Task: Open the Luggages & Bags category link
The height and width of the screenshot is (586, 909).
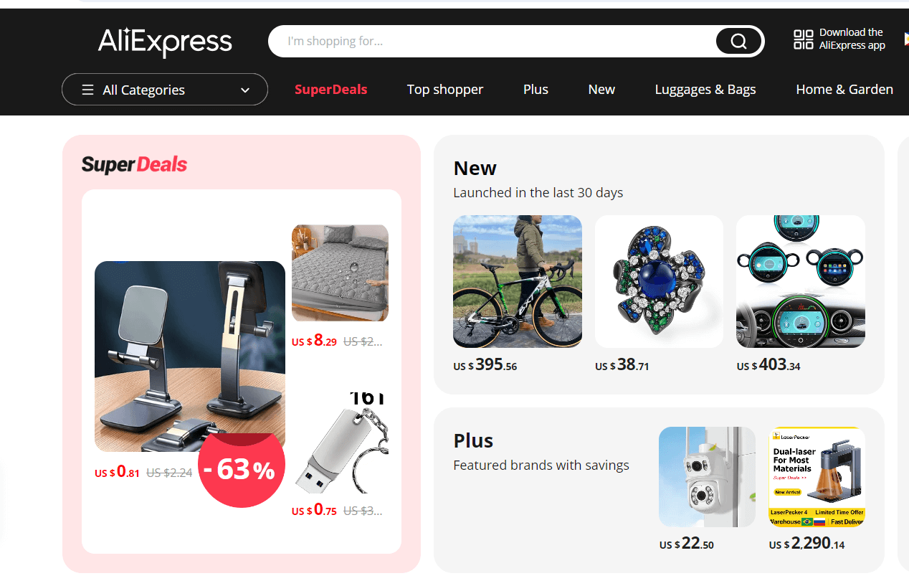Action: click(705, 90)
